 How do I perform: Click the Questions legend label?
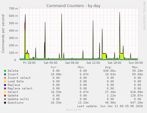click(16, 103)
